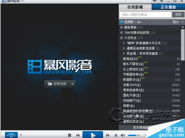Select 新永不瞑目(全) in the list

point(150,64)
